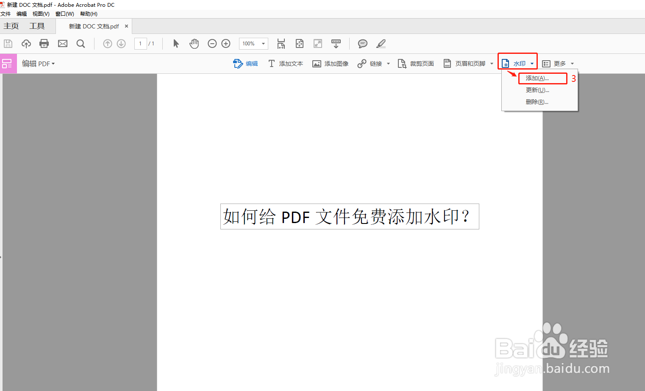Close the 新建 DOC 文档.pdf tab

click(x=126, y=26)
